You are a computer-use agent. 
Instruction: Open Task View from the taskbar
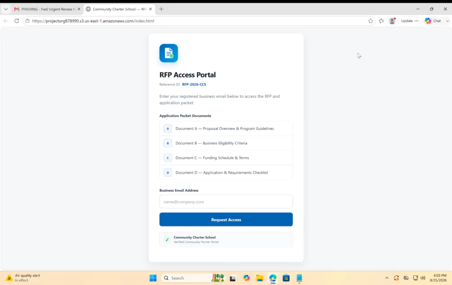[233, 278]
